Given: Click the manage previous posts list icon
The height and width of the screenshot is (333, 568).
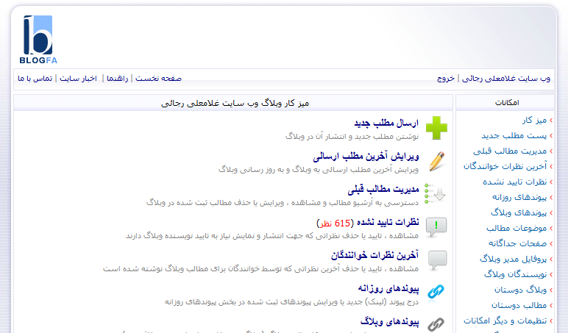Looking at the screenshot, I should pyautogui.click(x=436, y=193).
